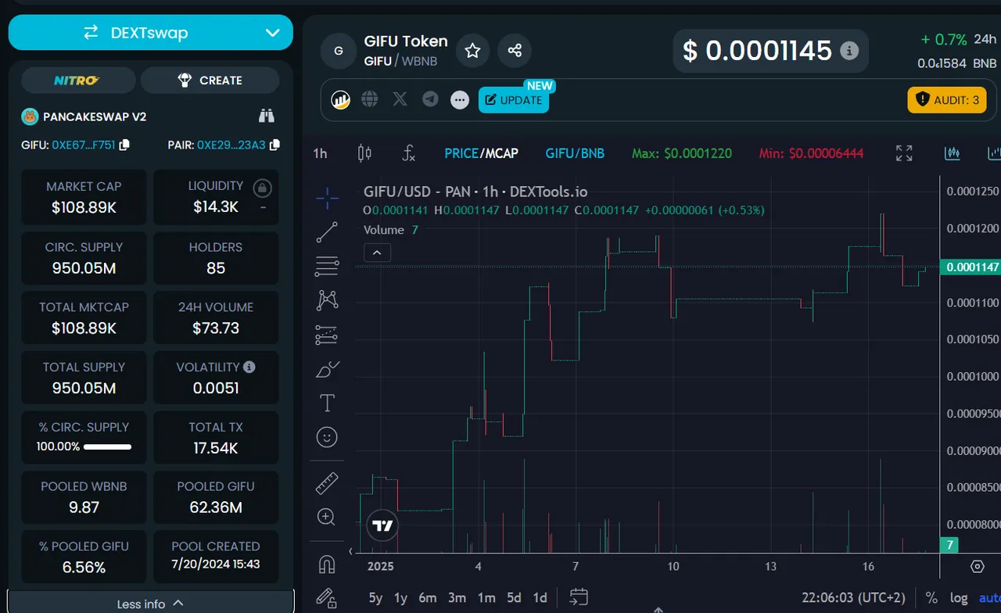Add GIFU Token to favorites star
Viewport: 1001px width, 613px height.
[472, 51]
